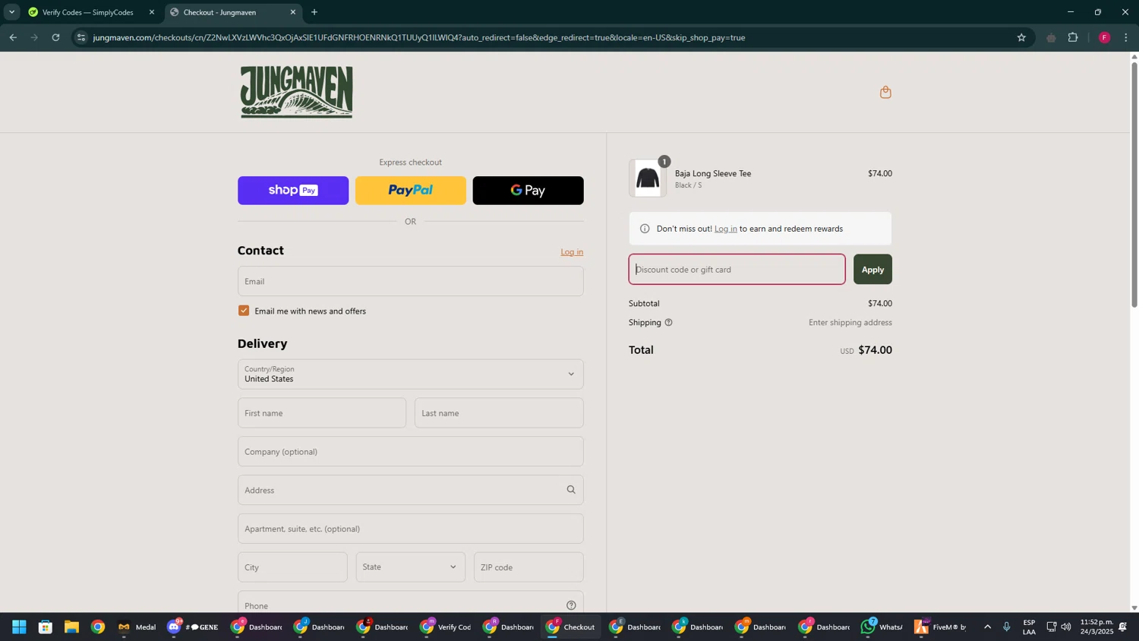This screenshot has width=1139, height=641.
Task: Click the info icon in rewards notice
Action: 645,229
